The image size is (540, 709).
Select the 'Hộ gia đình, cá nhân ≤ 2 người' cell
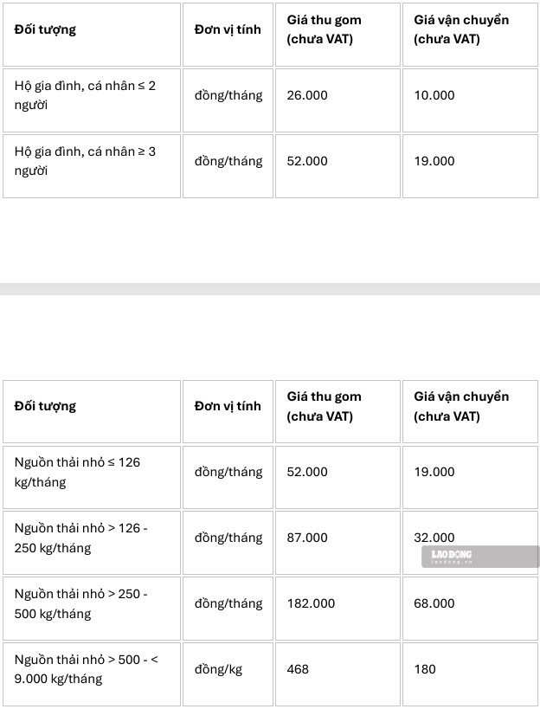click(92, 100)
